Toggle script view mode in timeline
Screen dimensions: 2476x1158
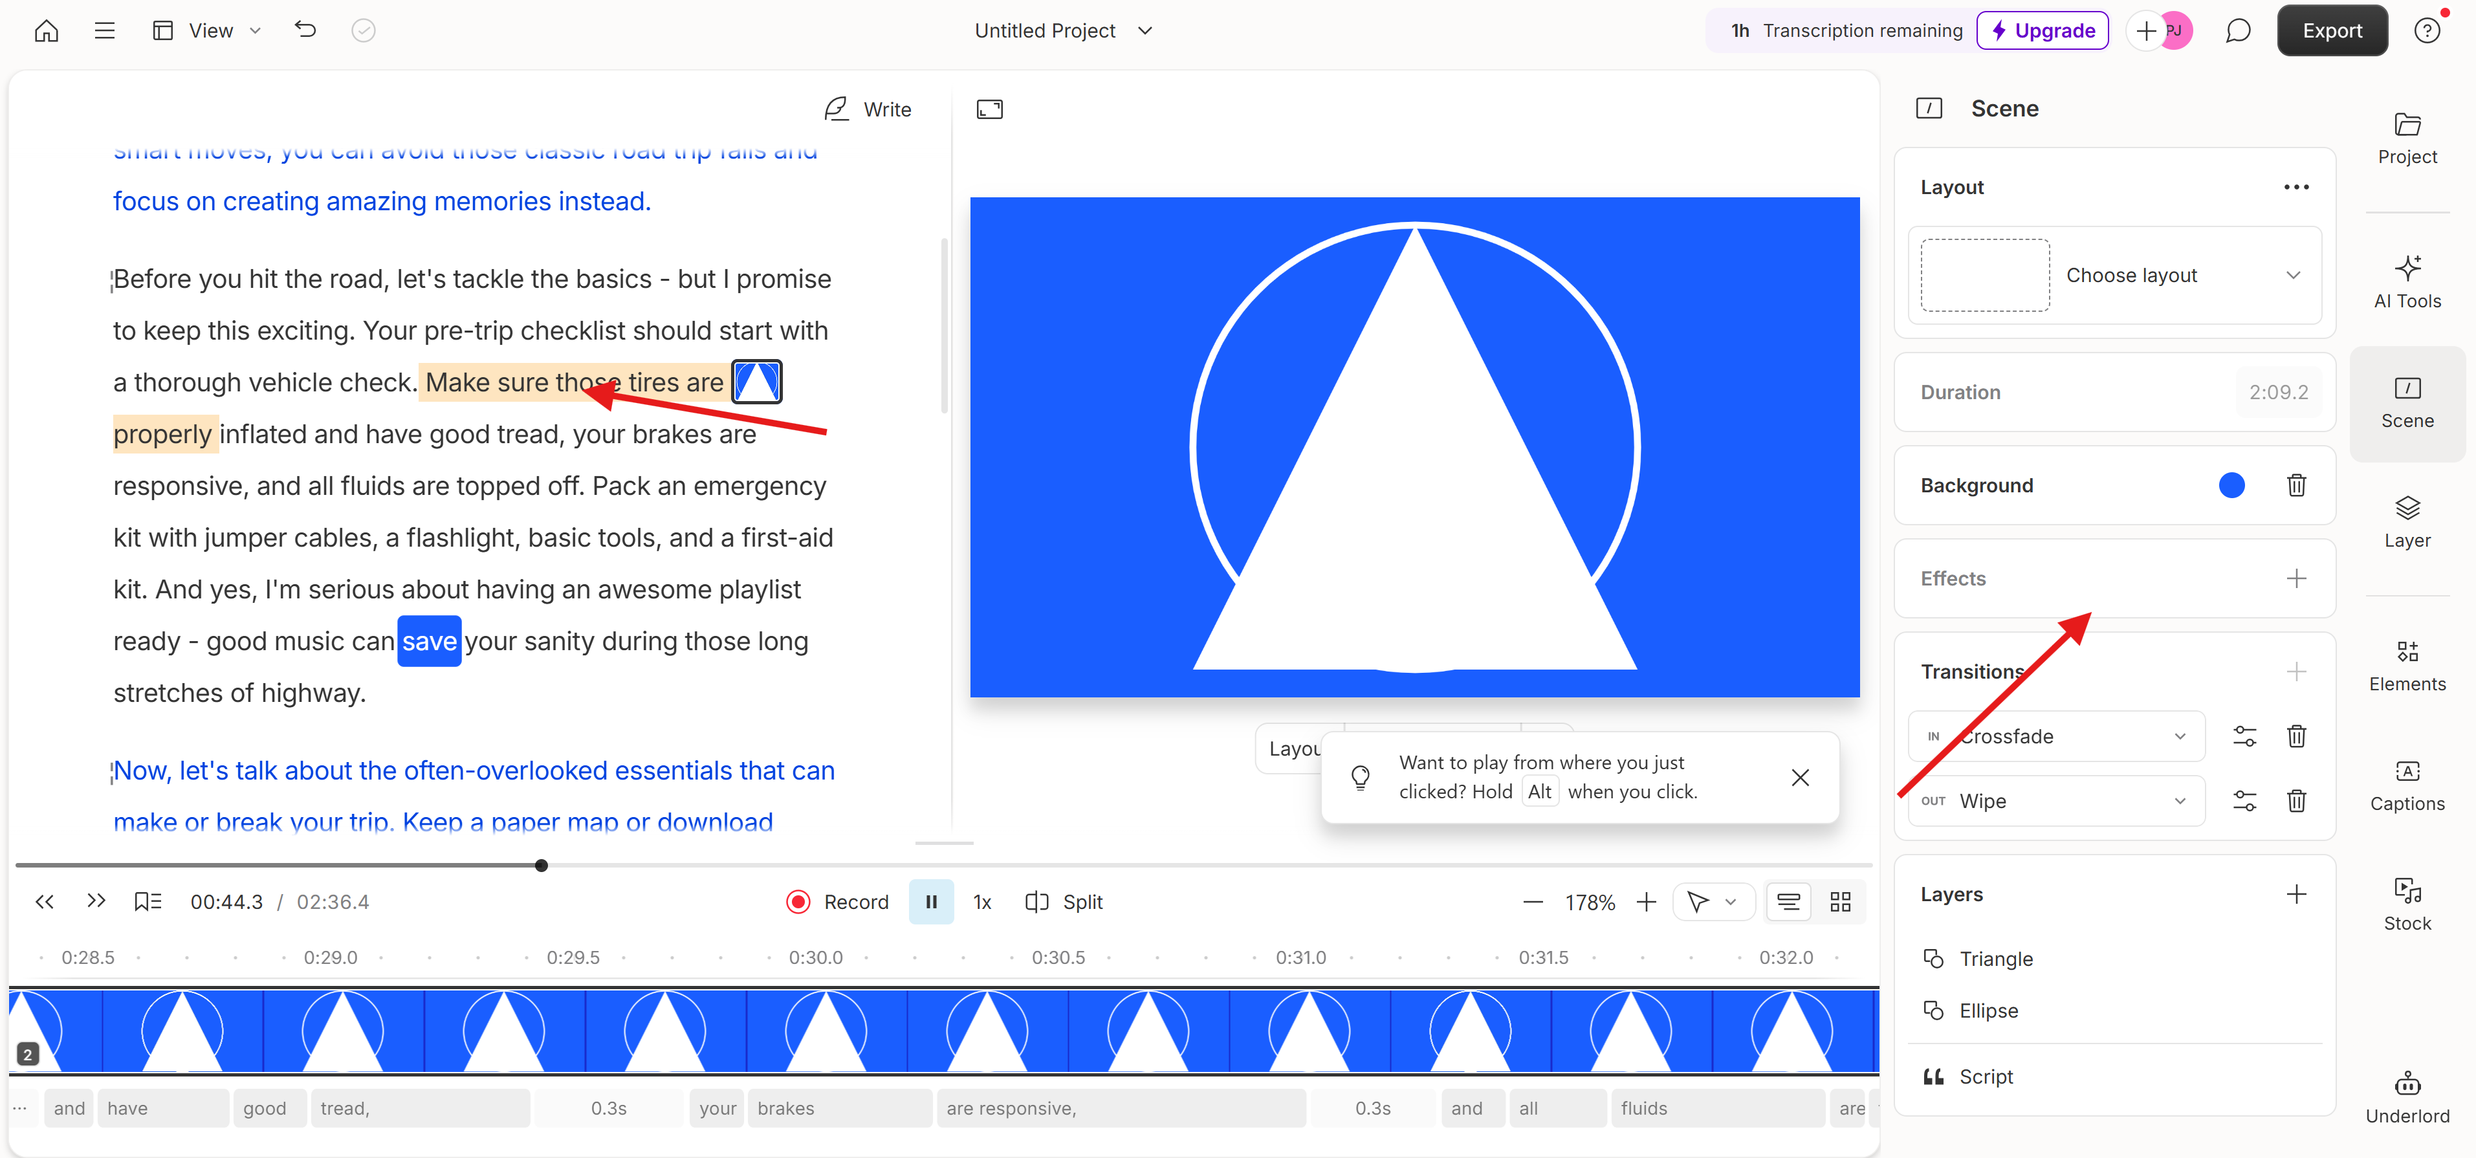pyautogui.click(x=1789, y=901)
